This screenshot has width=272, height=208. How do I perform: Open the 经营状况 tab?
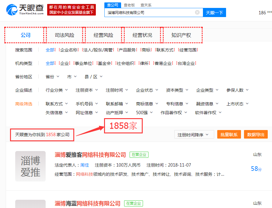142,35
